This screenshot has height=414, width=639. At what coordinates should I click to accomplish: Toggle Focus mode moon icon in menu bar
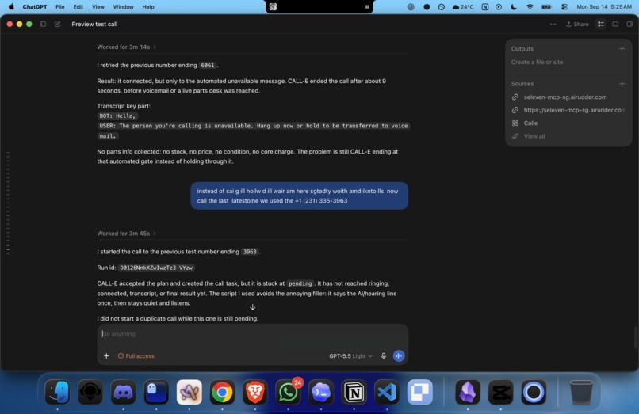tap(514, 7)
